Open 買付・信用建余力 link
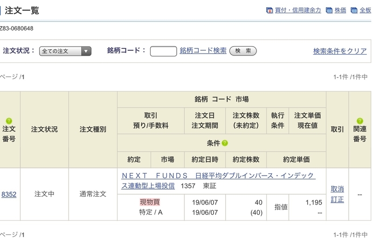The width and height of the screenshot is (373, 246). 298,10
